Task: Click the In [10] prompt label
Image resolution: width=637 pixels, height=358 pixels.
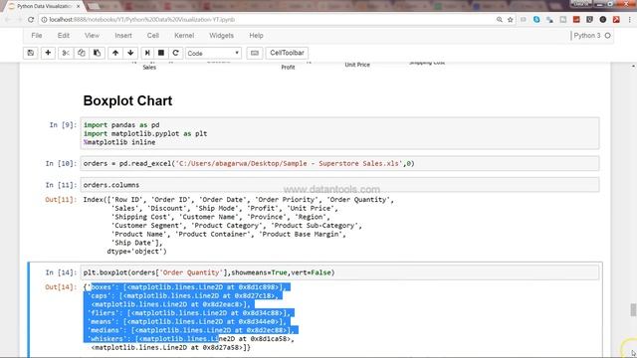Action: (x=61, y=163)
